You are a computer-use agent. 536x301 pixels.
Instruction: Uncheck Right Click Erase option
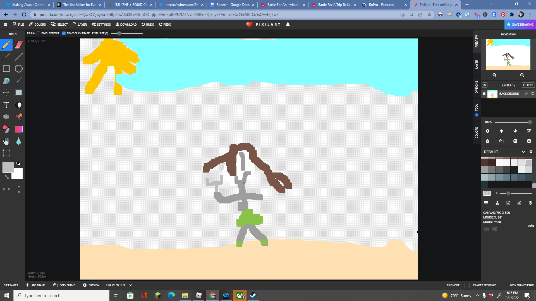pos(64,33)
